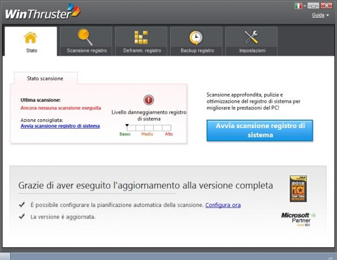Open the Backup registro tab label
The height and width of the screenshot is (260, 337).
[197, 51]
